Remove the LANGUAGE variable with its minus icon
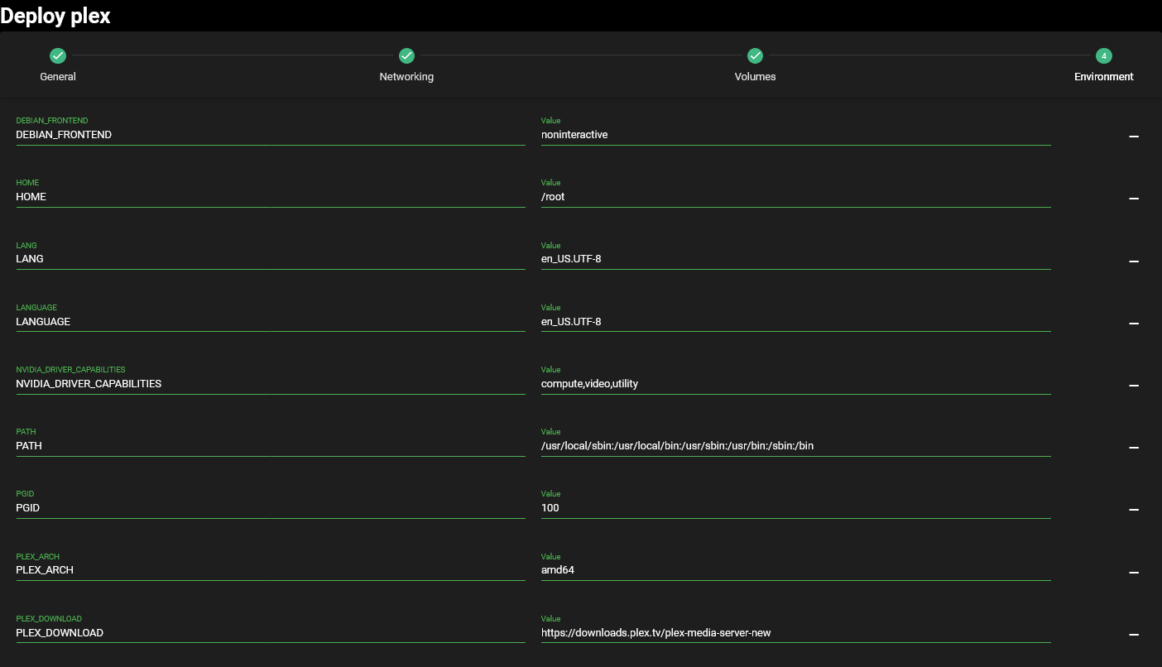 pos(1134,323)
